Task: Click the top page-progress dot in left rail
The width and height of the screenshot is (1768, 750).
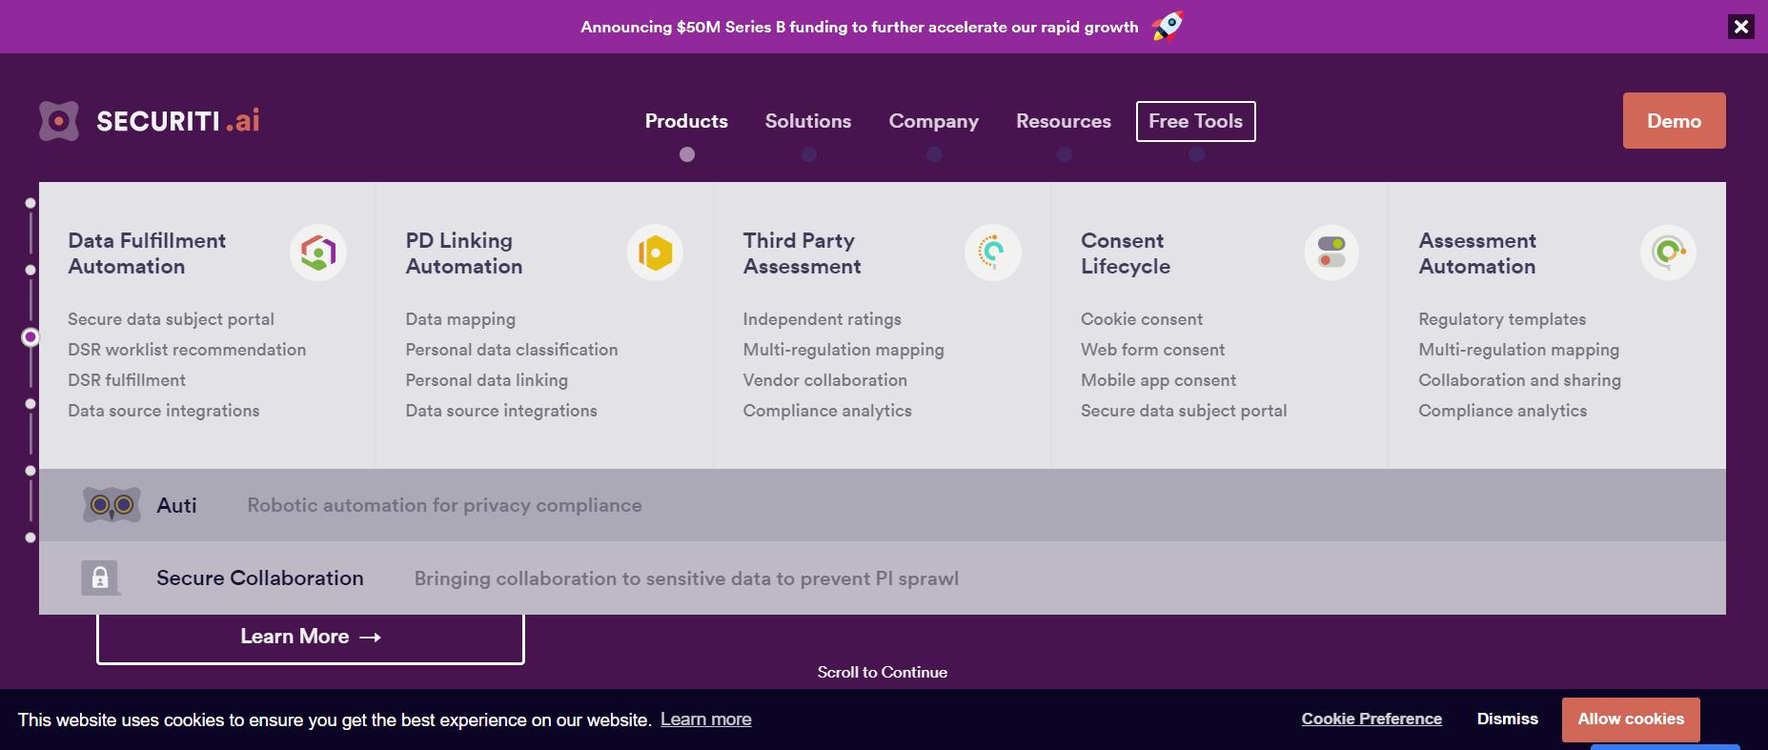Action: [30, 203]
